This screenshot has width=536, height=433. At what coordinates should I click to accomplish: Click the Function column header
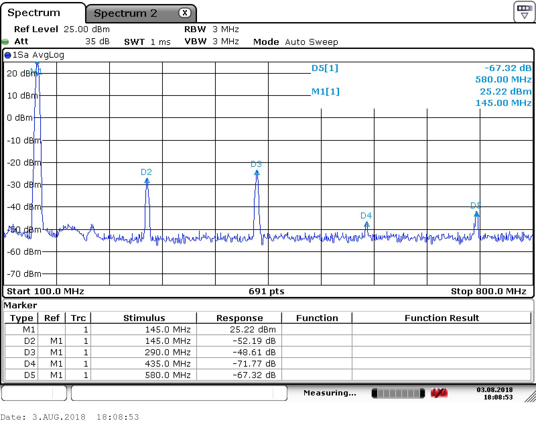(x=317, y=318)
